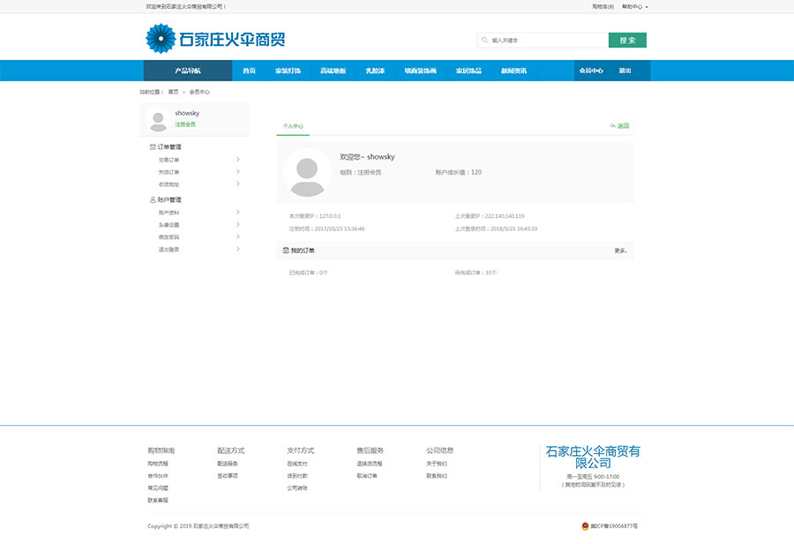Click the magnifier icon in search box

click(x=484, y=41)
